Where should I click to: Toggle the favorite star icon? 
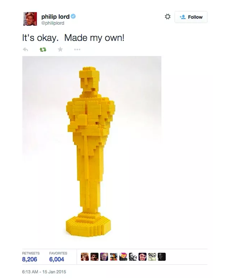tap(60, 49)
